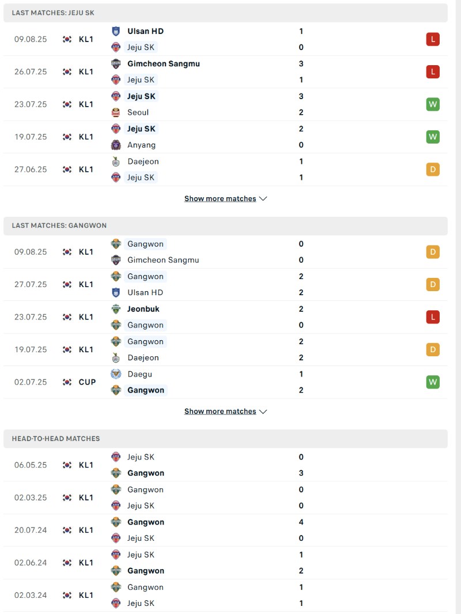Viewport: 461px width, 614px height.
Task: Click the orange D badge on Daejeon match
Action: (433, 349)
